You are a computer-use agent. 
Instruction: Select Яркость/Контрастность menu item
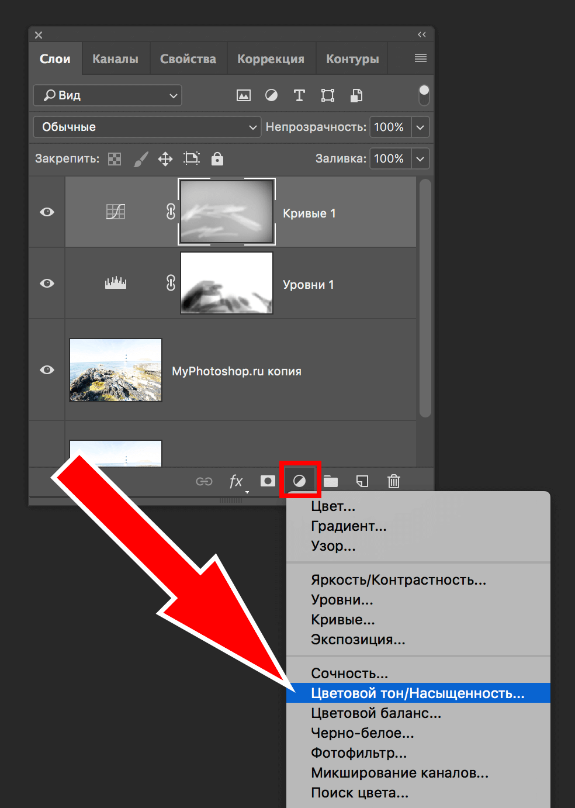398,580
